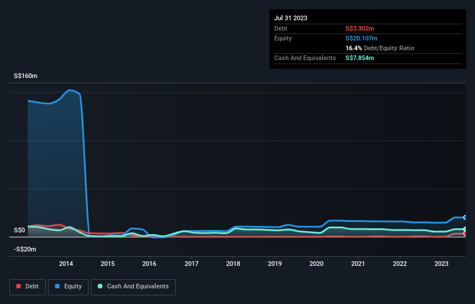This screenshot has width=475, height=304.
Task: Click Cash And Equivalents label in tooltip
Action: tap(305, 58)
